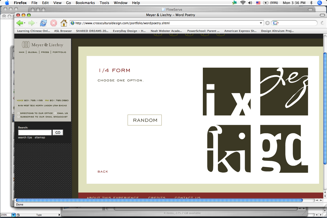Open the ASL Browser bookmark

coord(63,31)
